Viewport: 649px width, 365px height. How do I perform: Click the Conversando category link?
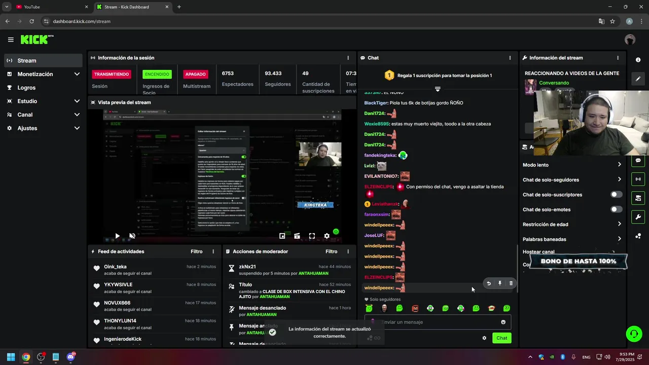554,83
